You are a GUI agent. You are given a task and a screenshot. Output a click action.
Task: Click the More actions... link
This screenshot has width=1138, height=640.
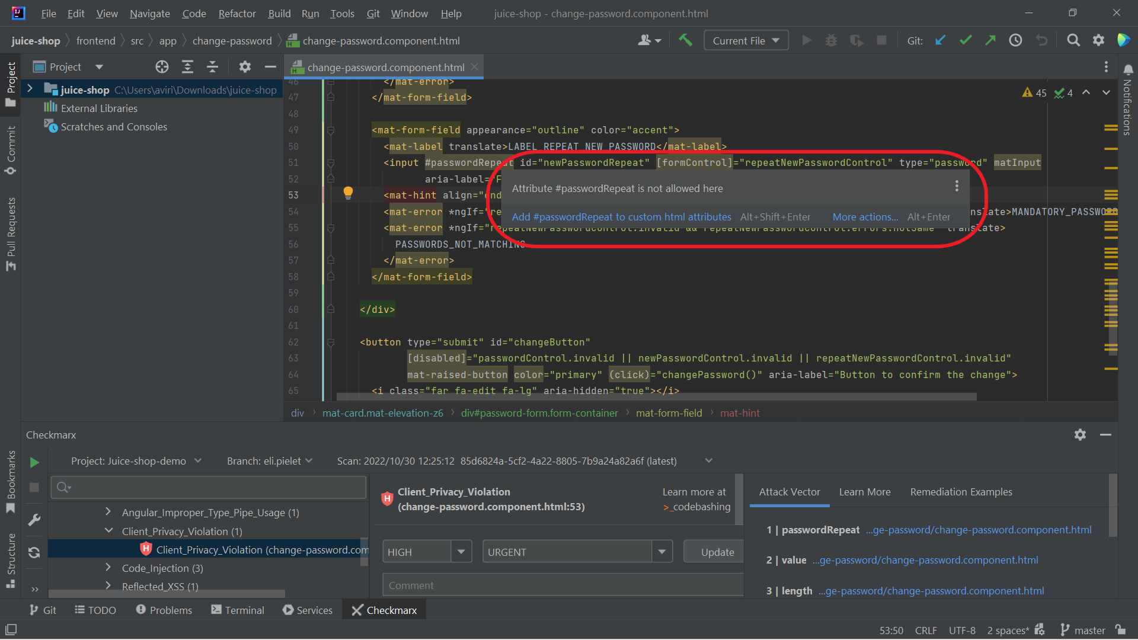(865, 217)
